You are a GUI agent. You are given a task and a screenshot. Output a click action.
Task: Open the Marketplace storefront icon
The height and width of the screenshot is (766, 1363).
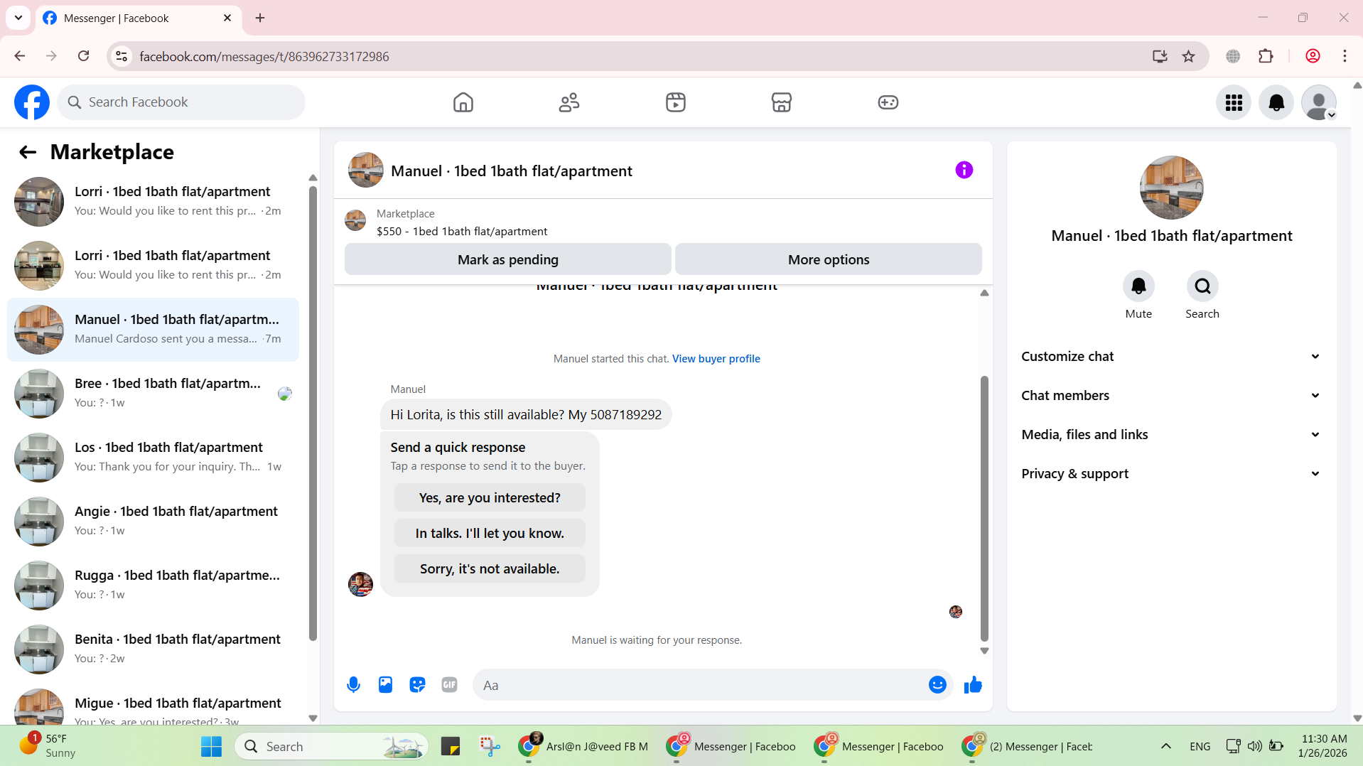[x=782, y=102]
